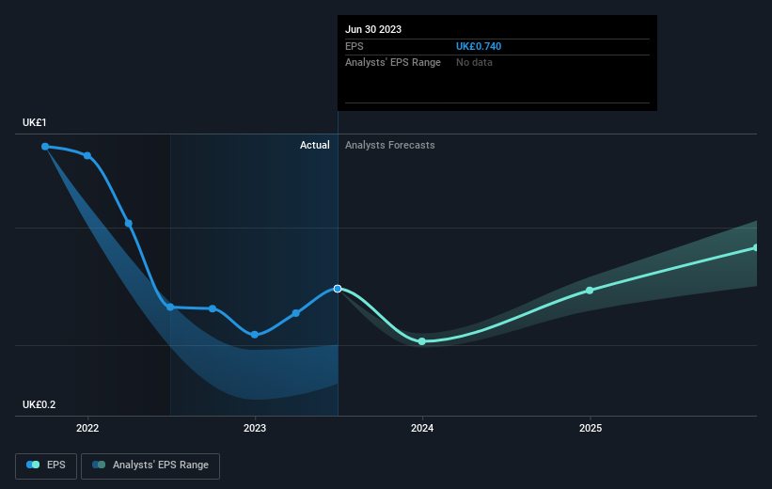
Task: Click the No data text in tooltip
Action: tap(474, 63)
